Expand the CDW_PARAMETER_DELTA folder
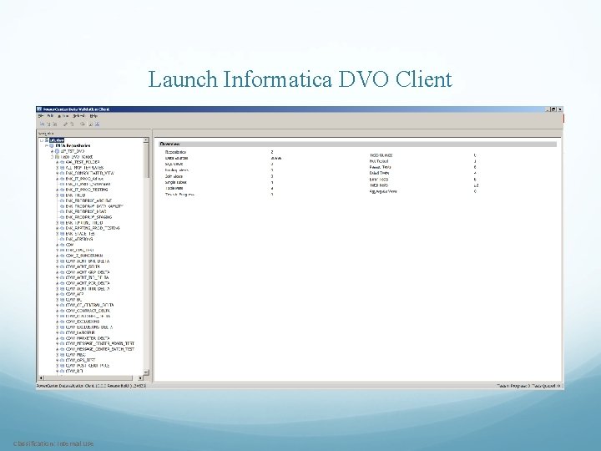601x451 pixels. pyautogui.click(x=58, y=338)
